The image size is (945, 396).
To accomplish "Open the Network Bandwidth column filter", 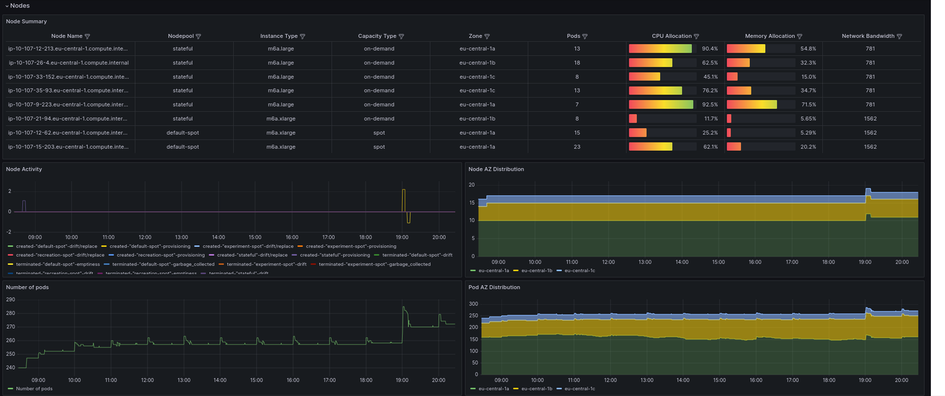I will (x=900, y=36).
